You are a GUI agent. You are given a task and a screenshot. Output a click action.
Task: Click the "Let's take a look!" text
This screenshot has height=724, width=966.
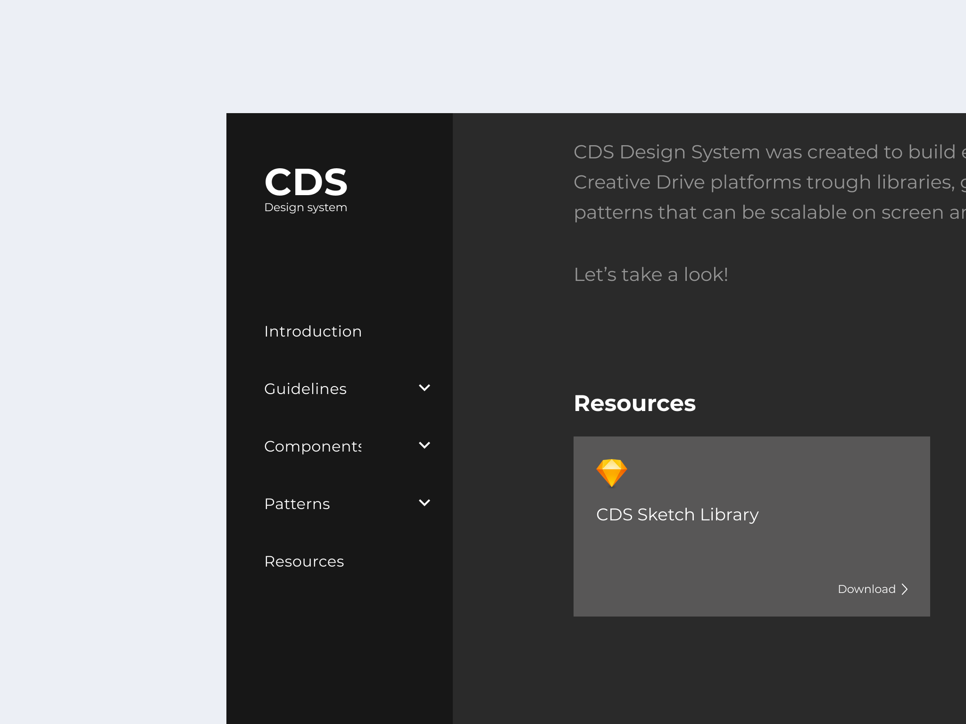[651, 275]
